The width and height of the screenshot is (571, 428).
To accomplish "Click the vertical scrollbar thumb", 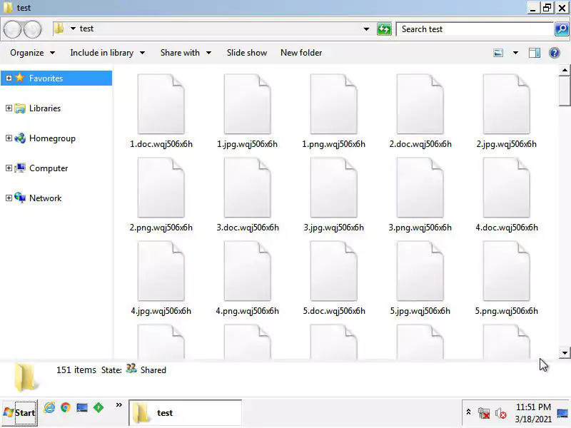I will (x=564, y=91).
